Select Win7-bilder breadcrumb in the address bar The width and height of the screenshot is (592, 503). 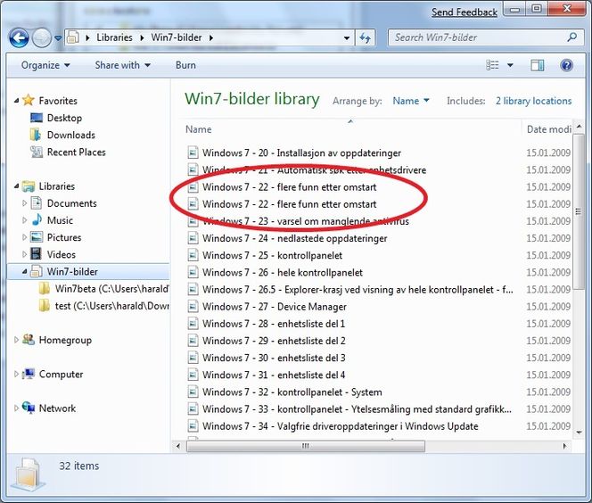[177, 37]
